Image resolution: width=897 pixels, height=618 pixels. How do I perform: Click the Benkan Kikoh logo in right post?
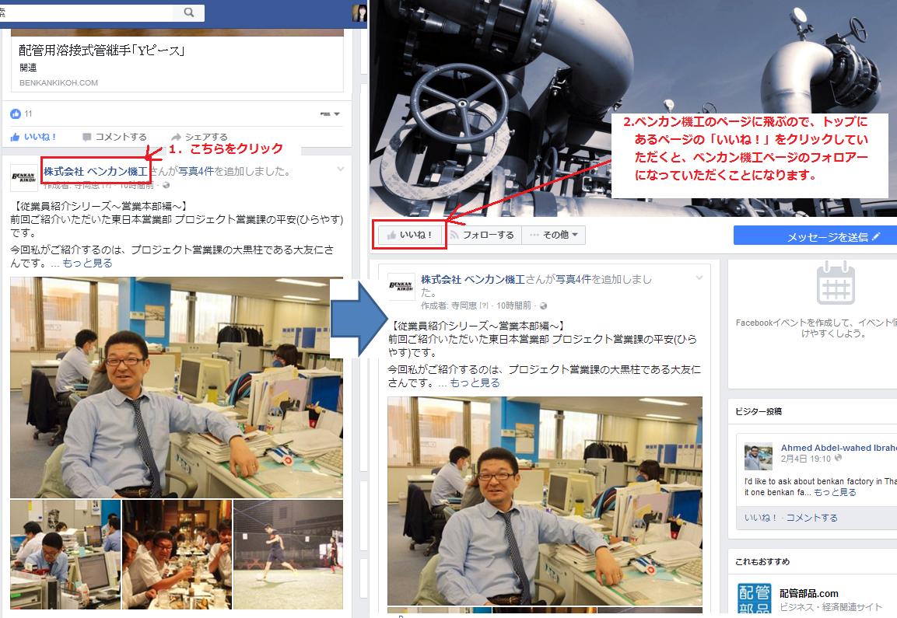point(401,286)
